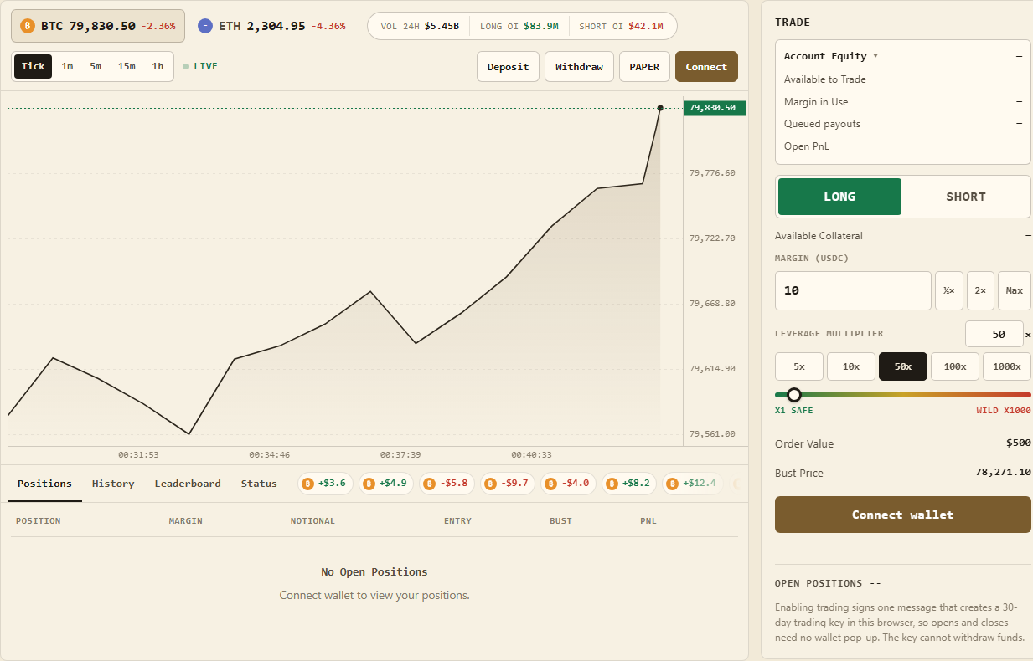Select the BTC 79,830.50 market selector
1033x661 pixels.
click(x=98, y=26)
